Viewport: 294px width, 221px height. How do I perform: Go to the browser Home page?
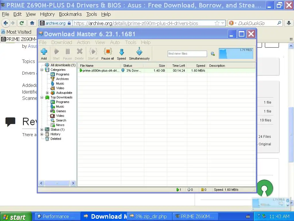point(32,23)
